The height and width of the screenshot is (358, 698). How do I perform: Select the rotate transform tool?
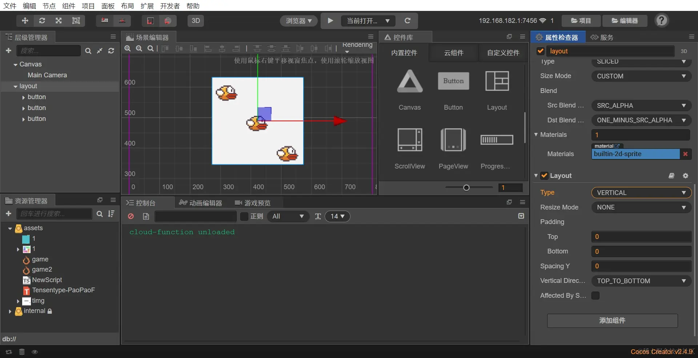(42, 21)
